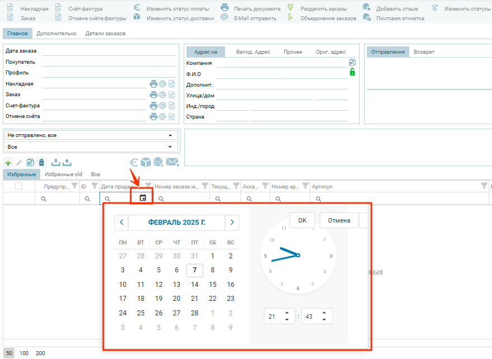492x359 pixels.
Task: Increase the hours value with up arrow
Action: (286, 313)
